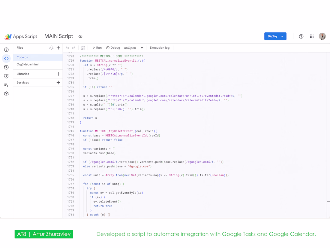Click 'const variants = []' line

point(99,149)
